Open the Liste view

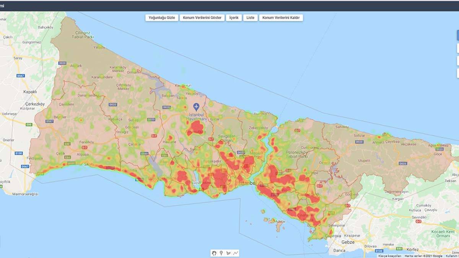250,18
